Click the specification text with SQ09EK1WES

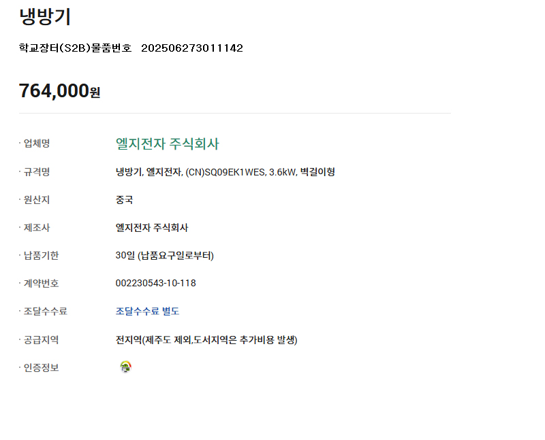(x=225, y=172)
